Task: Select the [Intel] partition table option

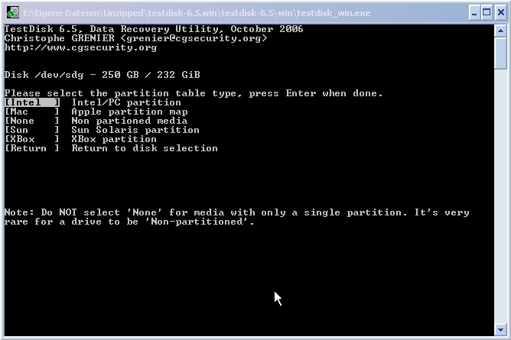Action: [32, 102]
